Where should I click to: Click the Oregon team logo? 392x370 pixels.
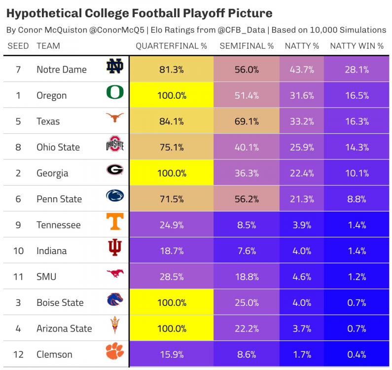(115, 93)
